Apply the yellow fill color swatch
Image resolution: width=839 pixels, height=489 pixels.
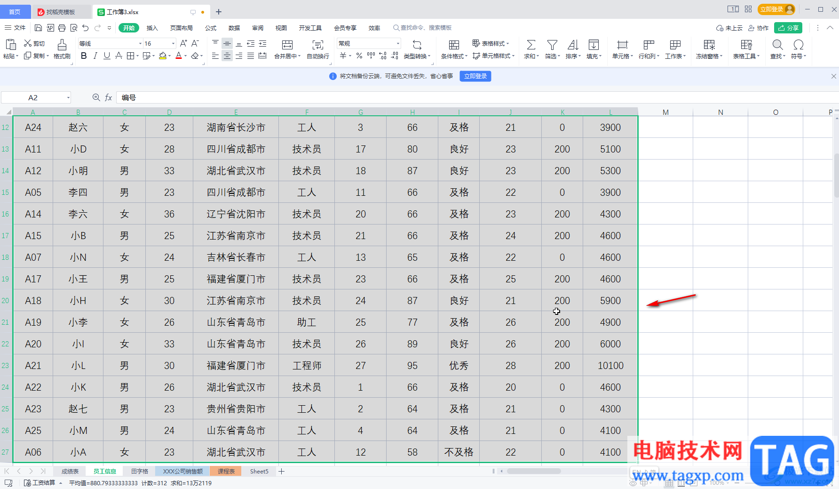tap(163, 56)
